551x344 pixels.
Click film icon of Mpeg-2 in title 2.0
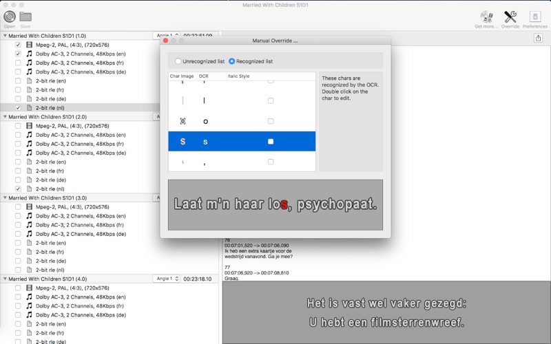(x=30, y=126)
